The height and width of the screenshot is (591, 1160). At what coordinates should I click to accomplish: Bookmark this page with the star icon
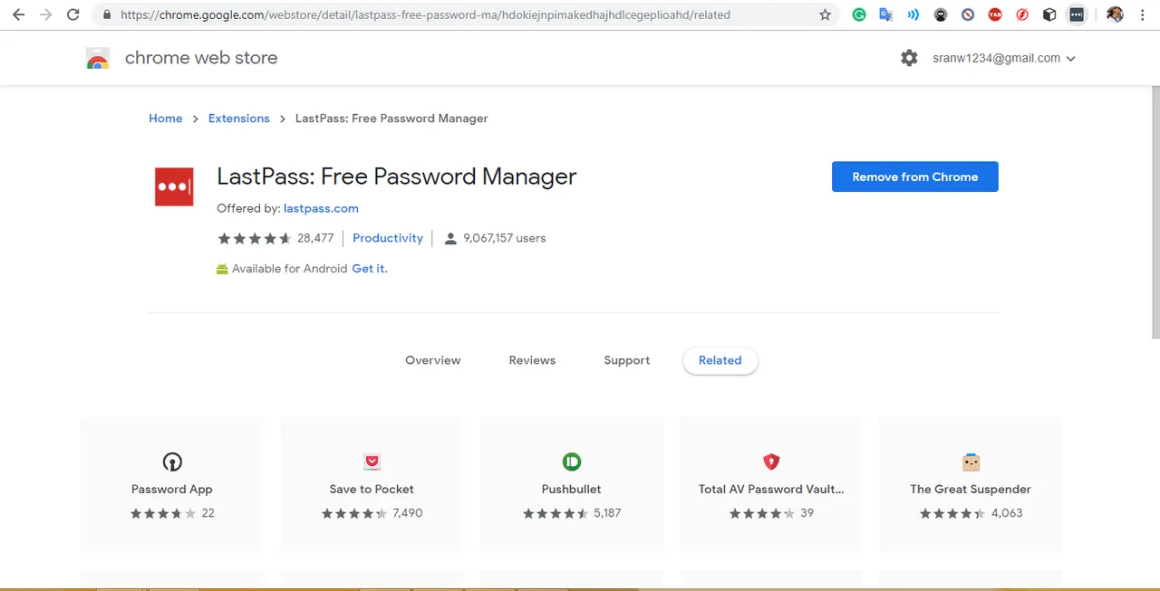click(x=825, y=14)
